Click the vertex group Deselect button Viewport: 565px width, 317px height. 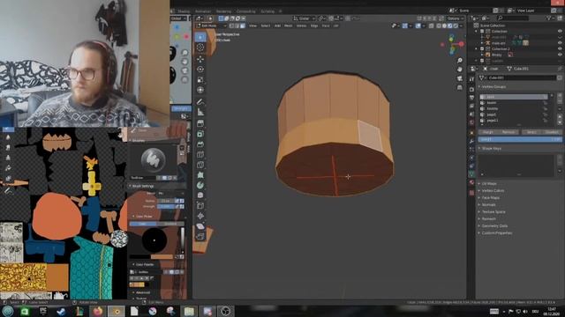tap(552, 132)
